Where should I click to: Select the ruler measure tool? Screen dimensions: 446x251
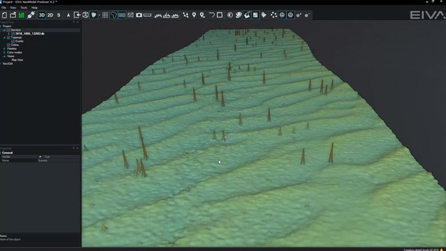point(148,15)
